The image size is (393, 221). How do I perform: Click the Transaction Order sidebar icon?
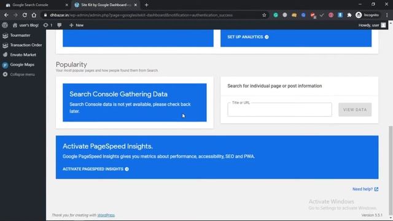pyautogui.click(x=6, y=45)
